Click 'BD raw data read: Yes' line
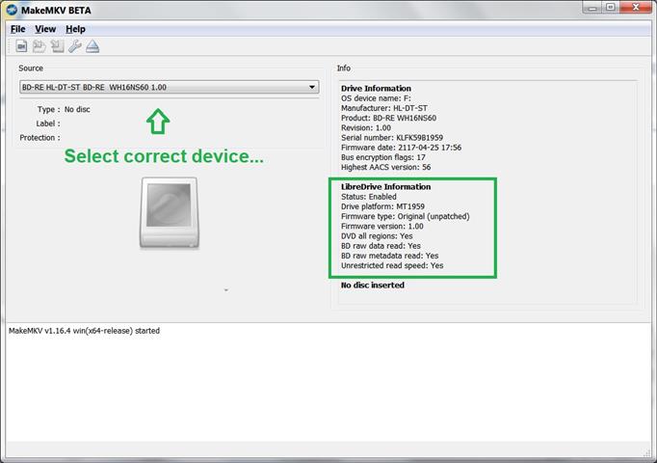 (381, 246)
